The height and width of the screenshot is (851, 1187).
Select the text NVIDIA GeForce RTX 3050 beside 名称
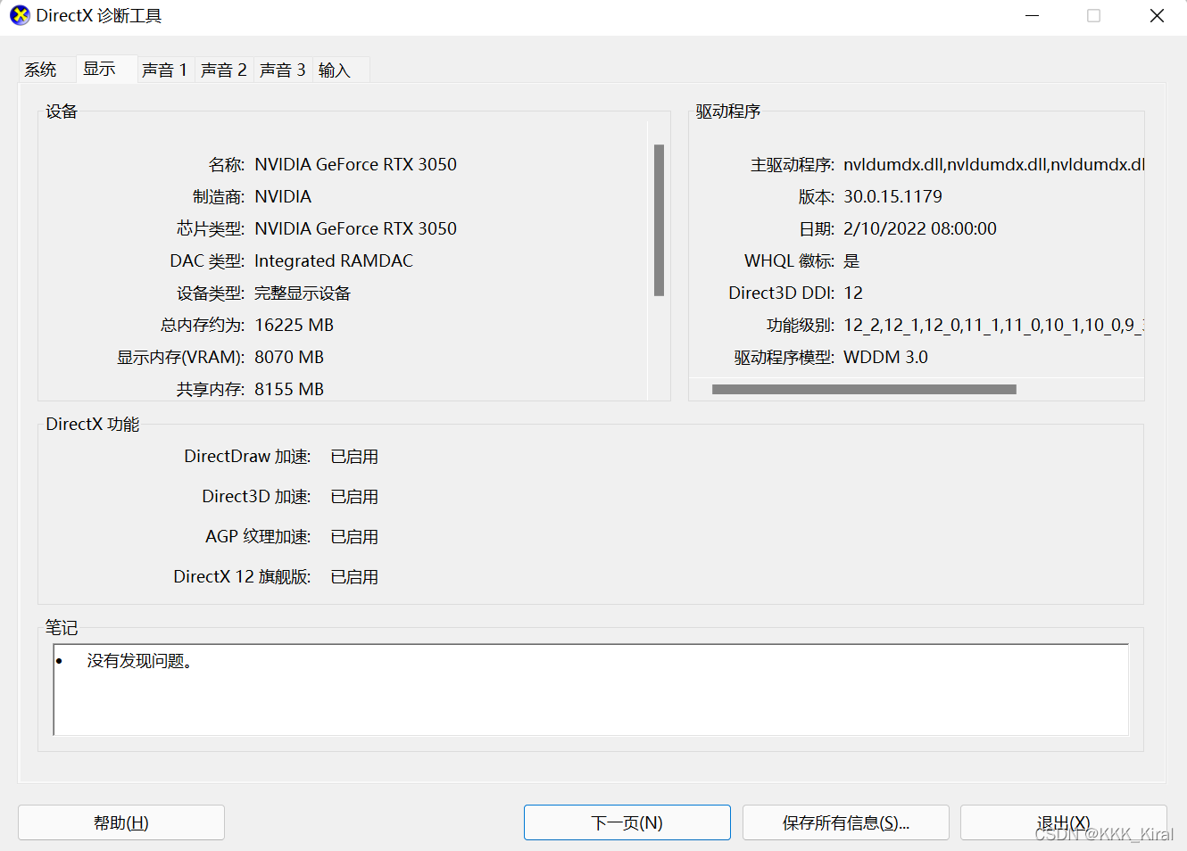355,164
